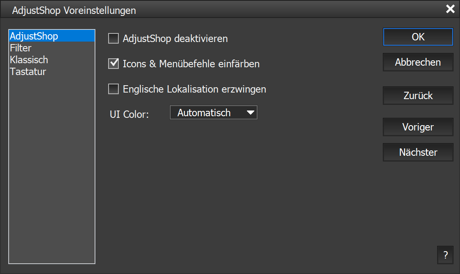Confirm with the OK button

[418, 37]
